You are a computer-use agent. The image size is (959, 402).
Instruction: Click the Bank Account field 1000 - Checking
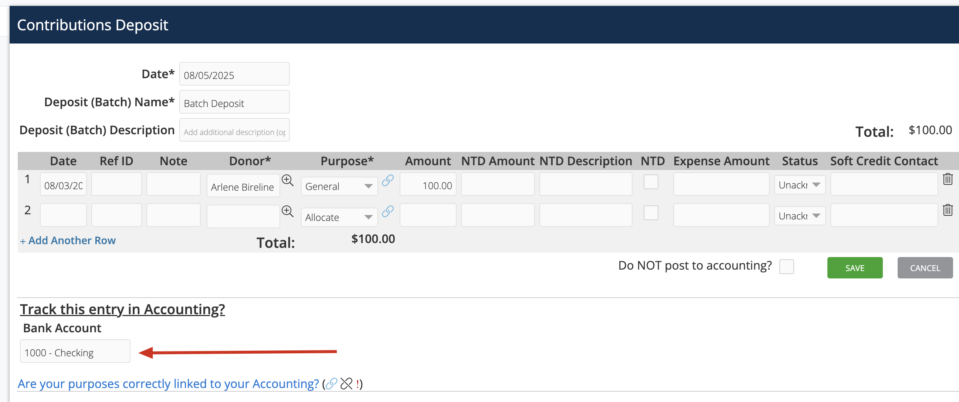click(75, 352)
